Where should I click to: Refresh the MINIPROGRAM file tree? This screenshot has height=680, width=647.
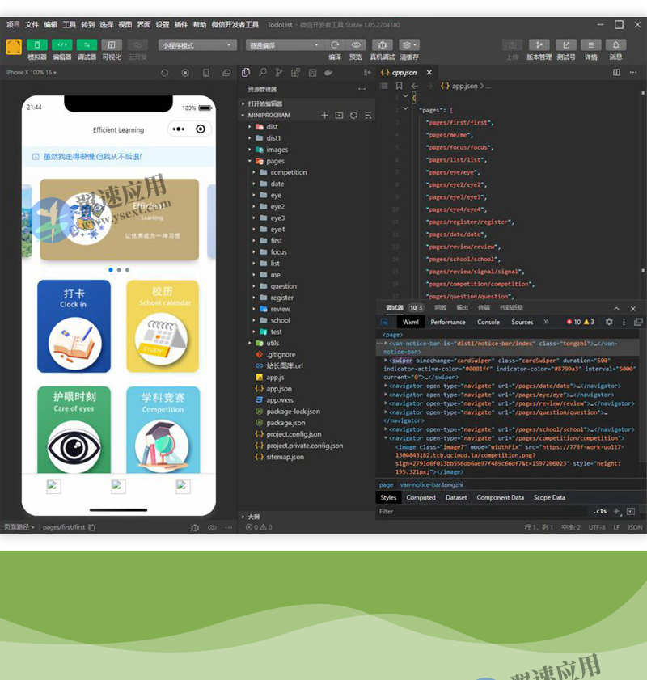click(353, 116)
